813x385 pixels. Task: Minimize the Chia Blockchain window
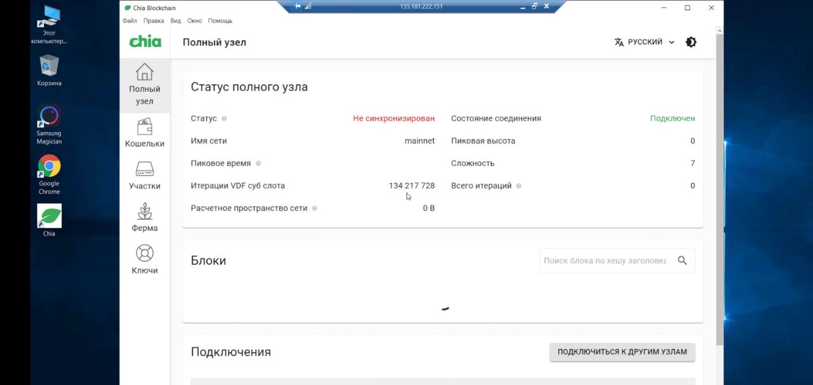coord(663,8)
